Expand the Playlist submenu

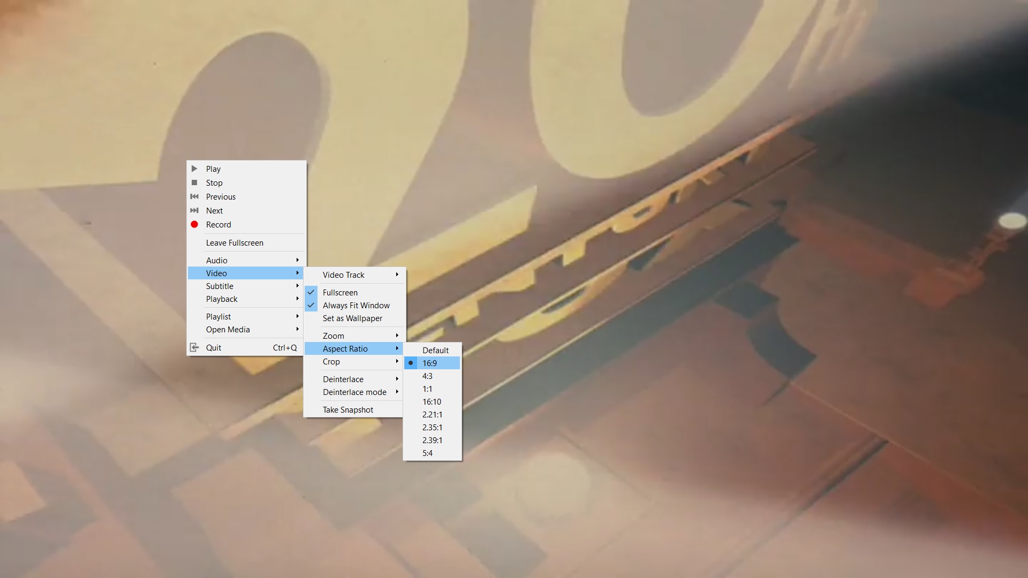point(246,316)
